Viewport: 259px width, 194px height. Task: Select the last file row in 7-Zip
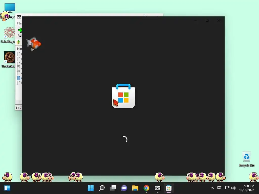19,83
